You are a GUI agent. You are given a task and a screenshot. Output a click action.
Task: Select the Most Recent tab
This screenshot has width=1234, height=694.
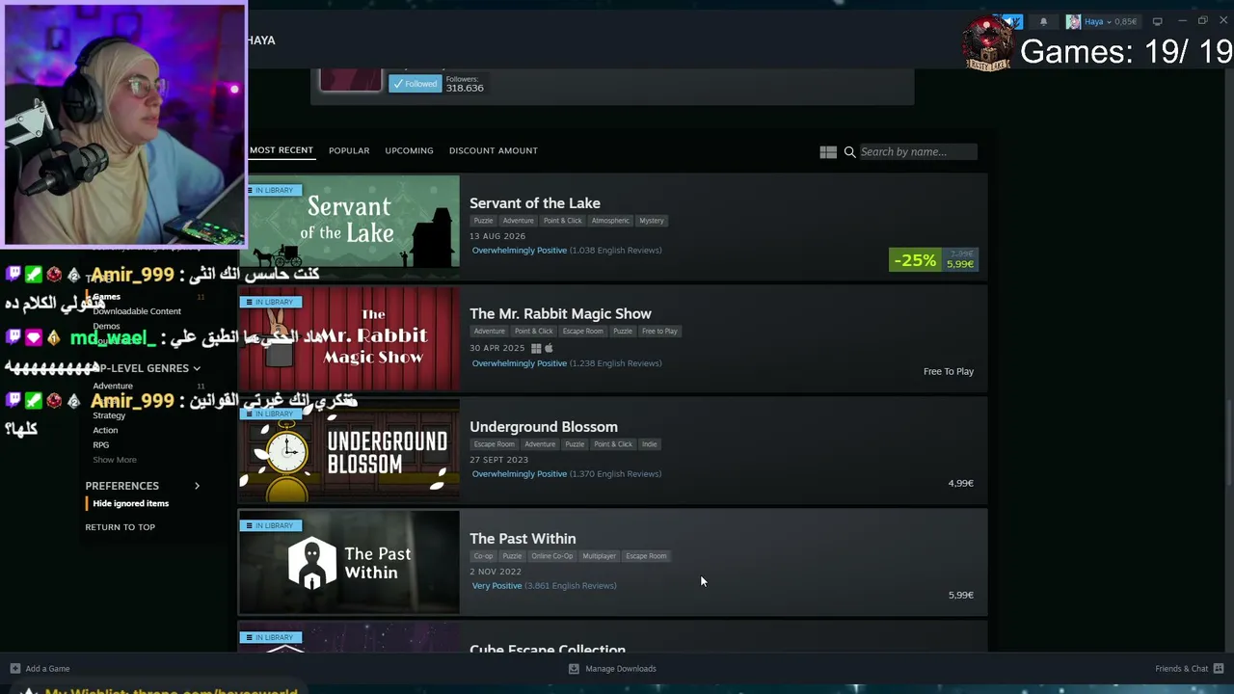[282, 150]
